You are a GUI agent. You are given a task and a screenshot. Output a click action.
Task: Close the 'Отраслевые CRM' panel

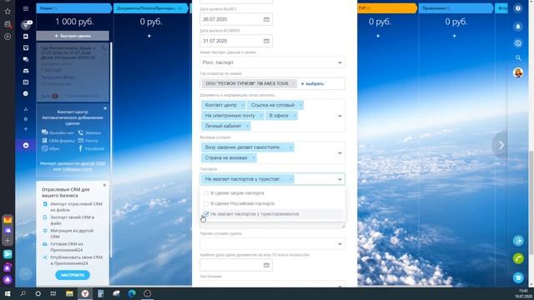tap(104, 185)
